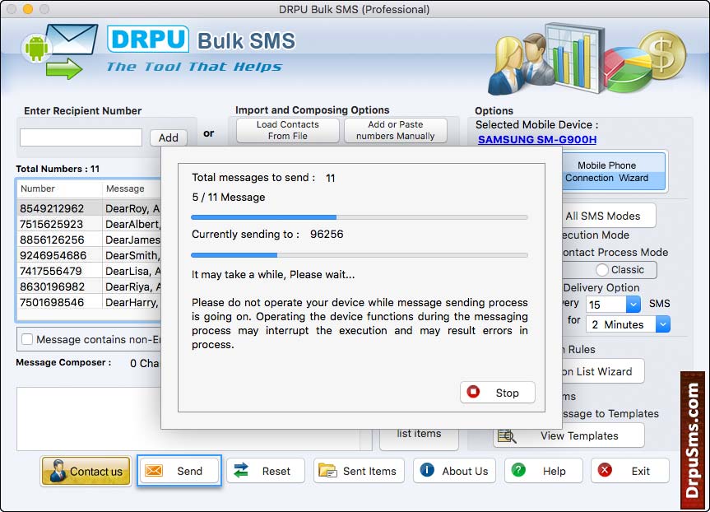Exit the application via Exit button

[630, 471]
